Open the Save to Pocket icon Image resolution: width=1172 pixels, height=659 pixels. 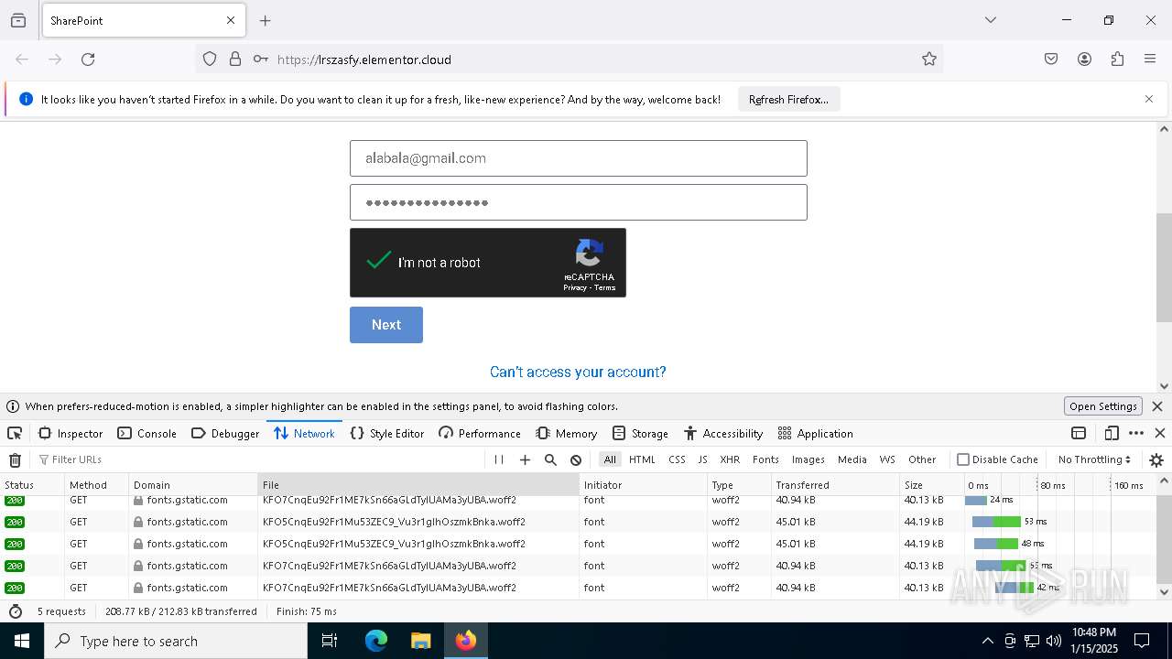1051,59
